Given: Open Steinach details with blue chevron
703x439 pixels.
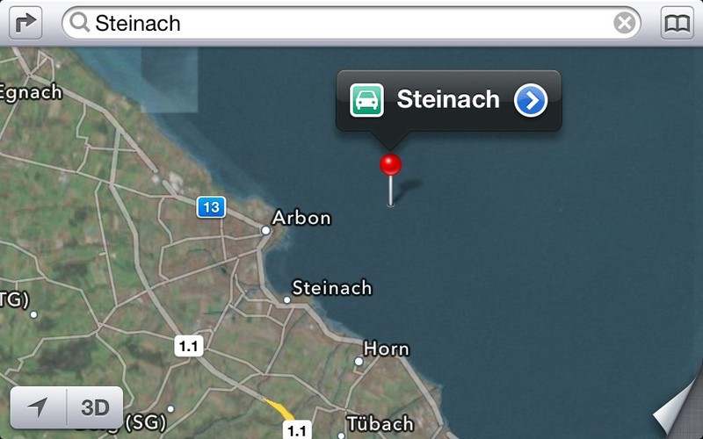Looking at the screenshot, I should (x=531, y=100).
